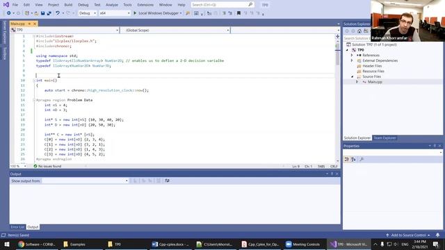Select Header Files folder in tree
Screen dimensions: 445x250
pyautogui.click(x=372, y=66)
